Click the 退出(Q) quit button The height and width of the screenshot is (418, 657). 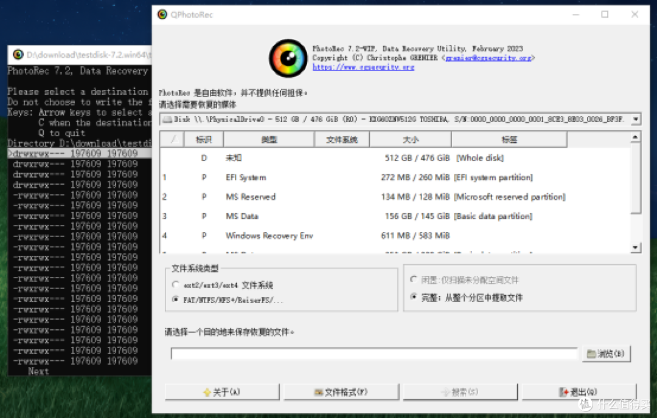point(579,392)
